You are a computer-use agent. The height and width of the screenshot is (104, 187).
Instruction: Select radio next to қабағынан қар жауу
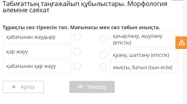(77, 66)
